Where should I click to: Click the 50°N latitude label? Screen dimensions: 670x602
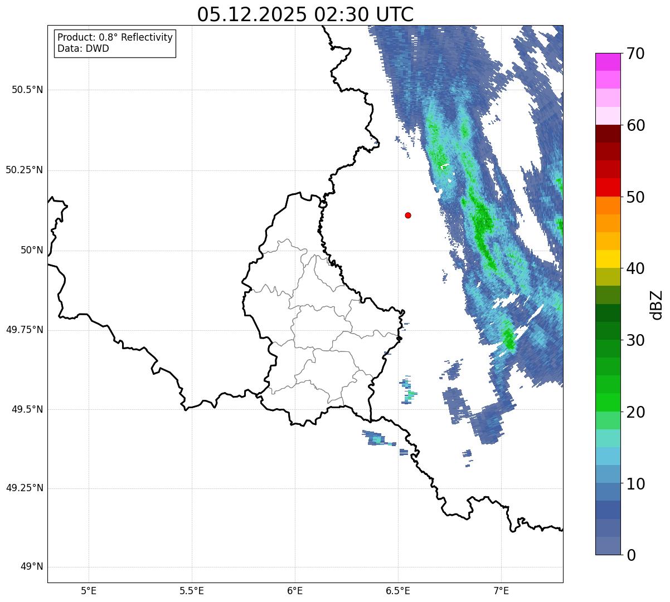click(x=32, y=250)
